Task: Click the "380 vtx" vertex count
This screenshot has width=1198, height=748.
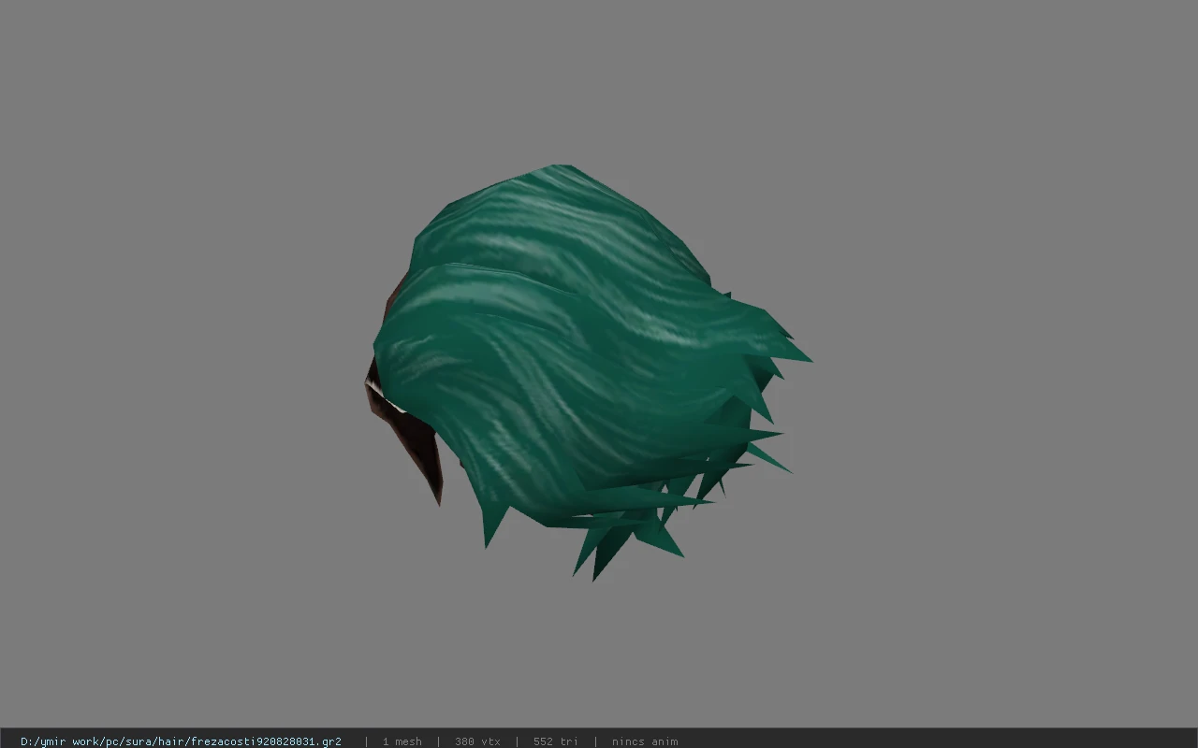Action: (477, 741)
